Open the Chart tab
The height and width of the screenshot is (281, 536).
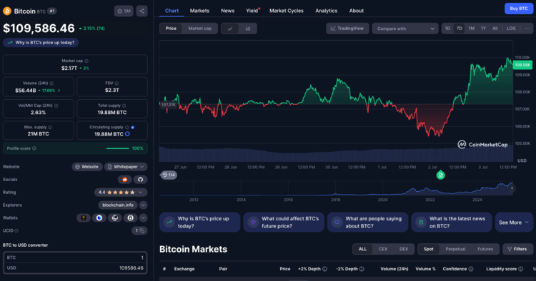pos(172,11)
